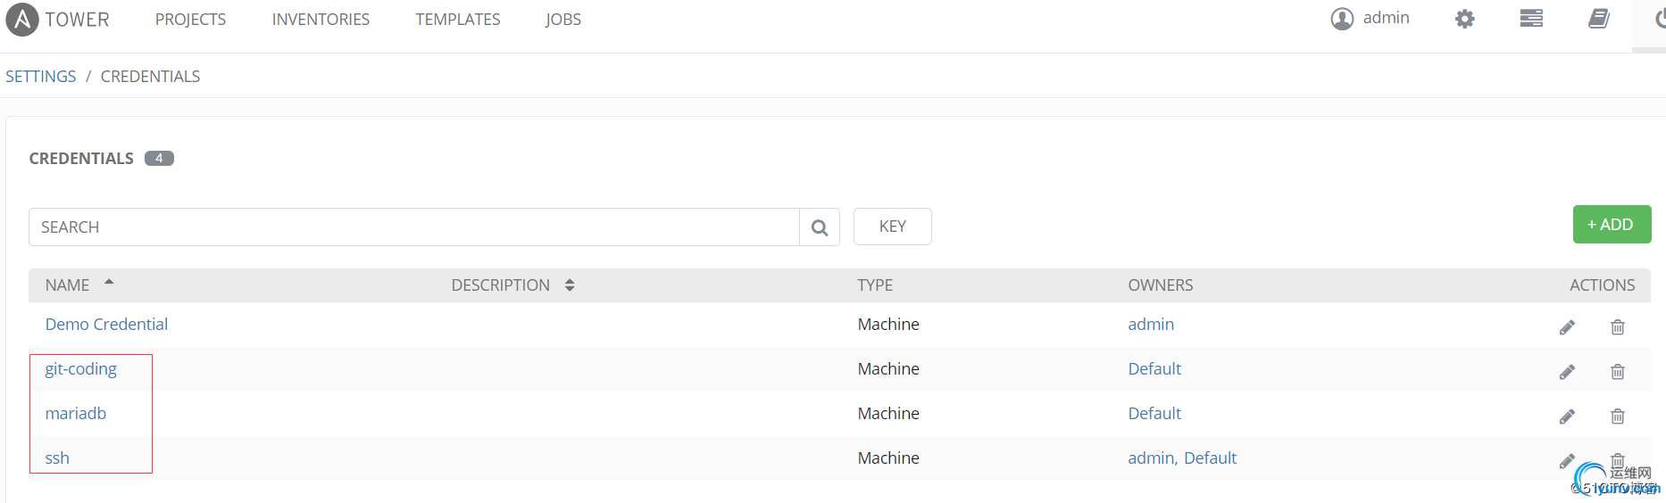Edit the Demo Credential with pencil icon

click(x=1567, y=327)
